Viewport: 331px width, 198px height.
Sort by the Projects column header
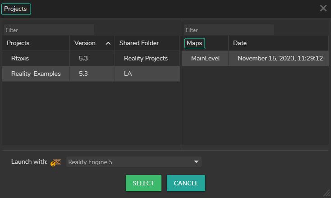tap(18, 43)
